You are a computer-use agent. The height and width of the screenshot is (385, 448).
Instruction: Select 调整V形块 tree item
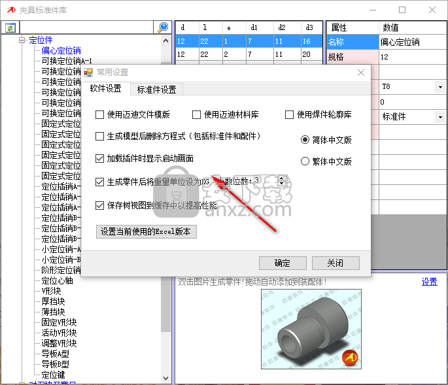click(x=59, y=343)
